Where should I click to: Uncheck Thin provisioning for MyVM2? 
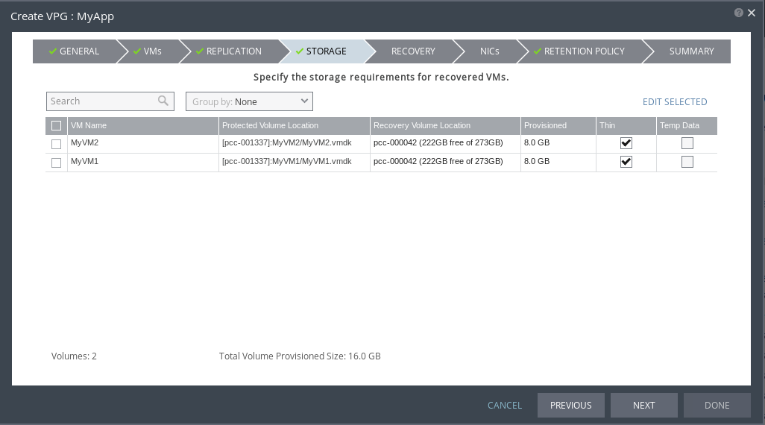tap(626, 143)
